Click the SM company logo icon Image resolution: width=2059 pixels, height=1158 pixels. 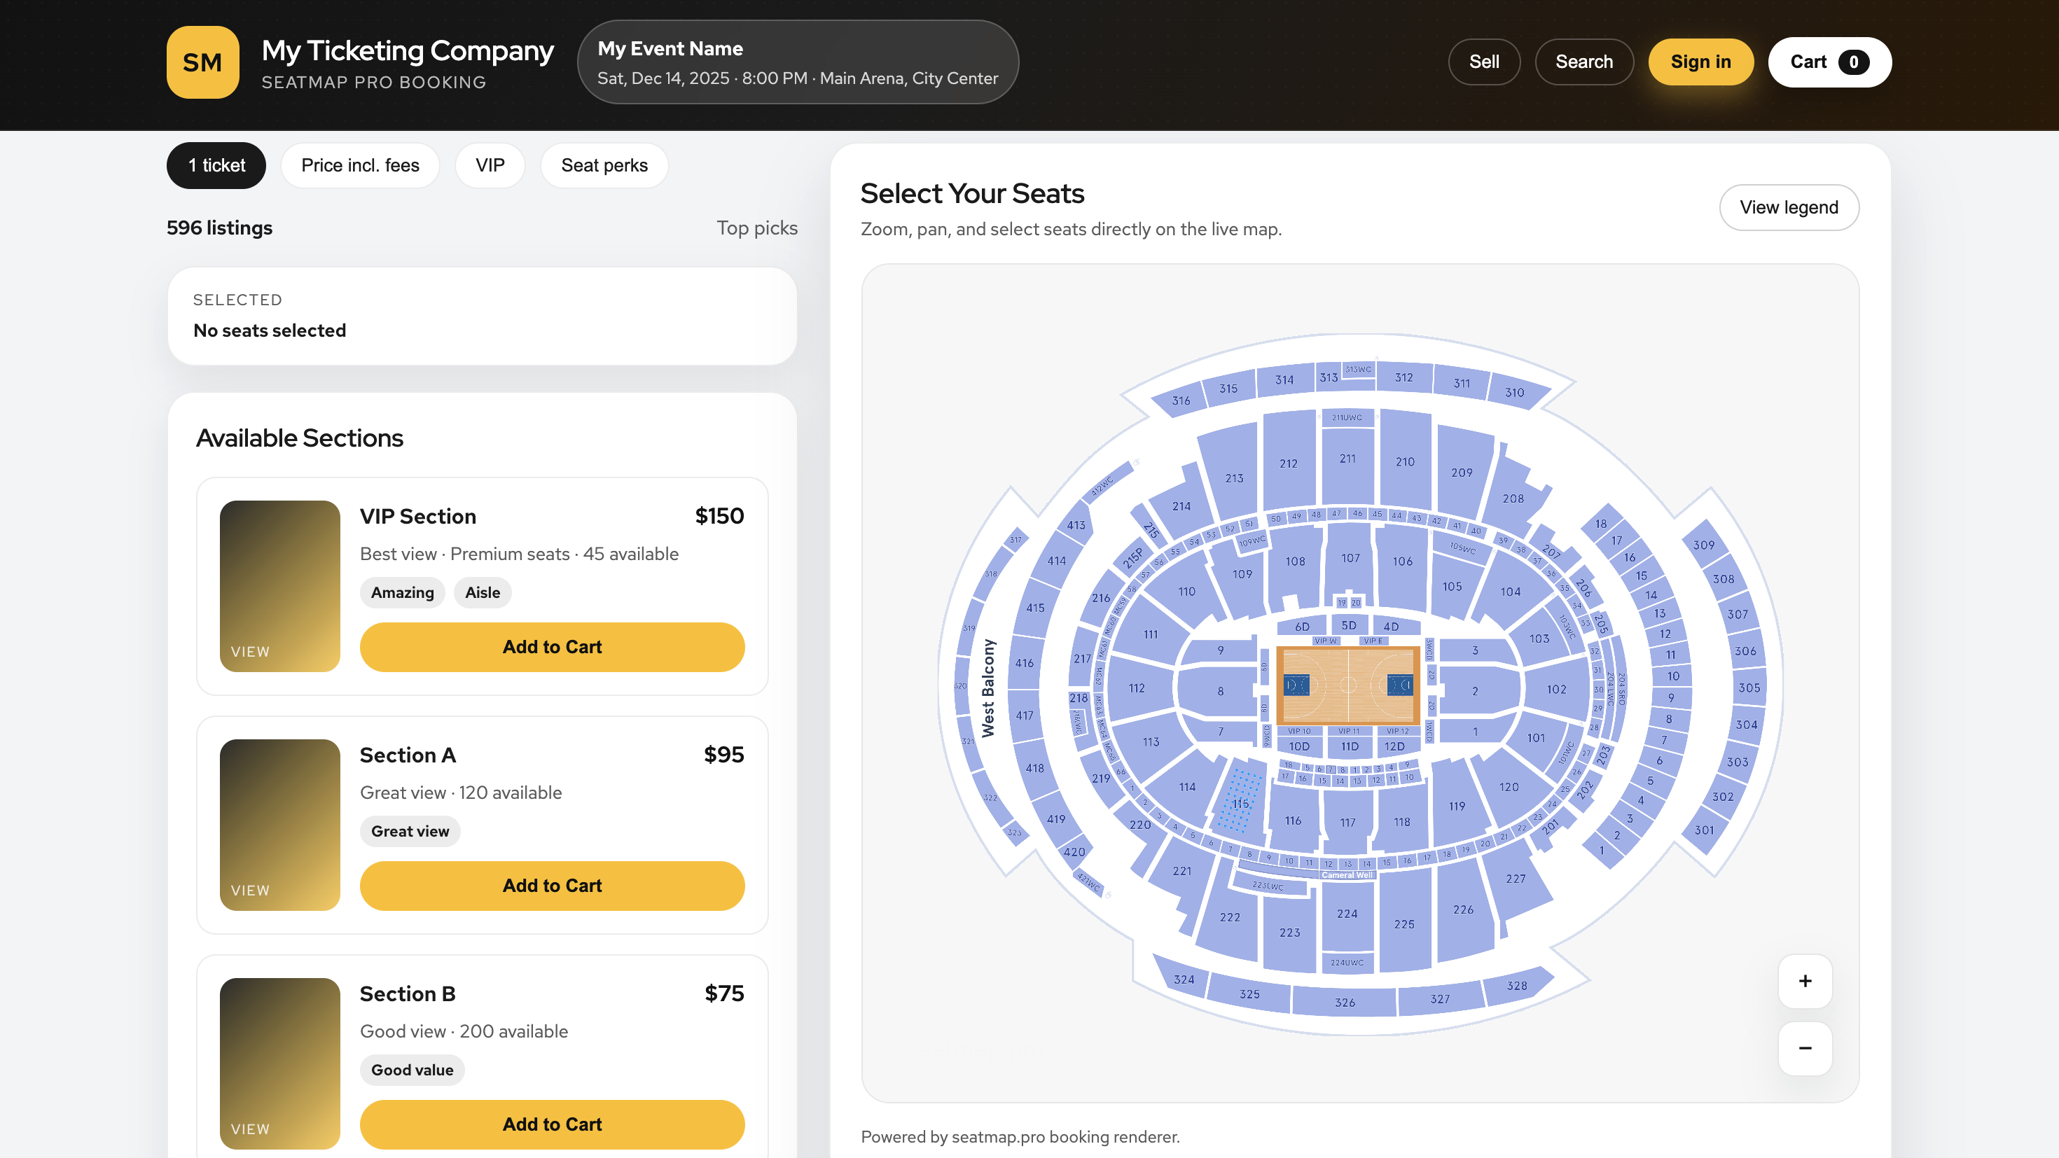[x=202, y=62]
